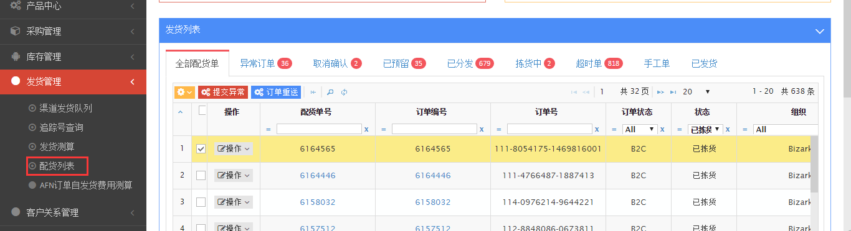Clear the 状态 filter with x

click(x=728, y=129)
